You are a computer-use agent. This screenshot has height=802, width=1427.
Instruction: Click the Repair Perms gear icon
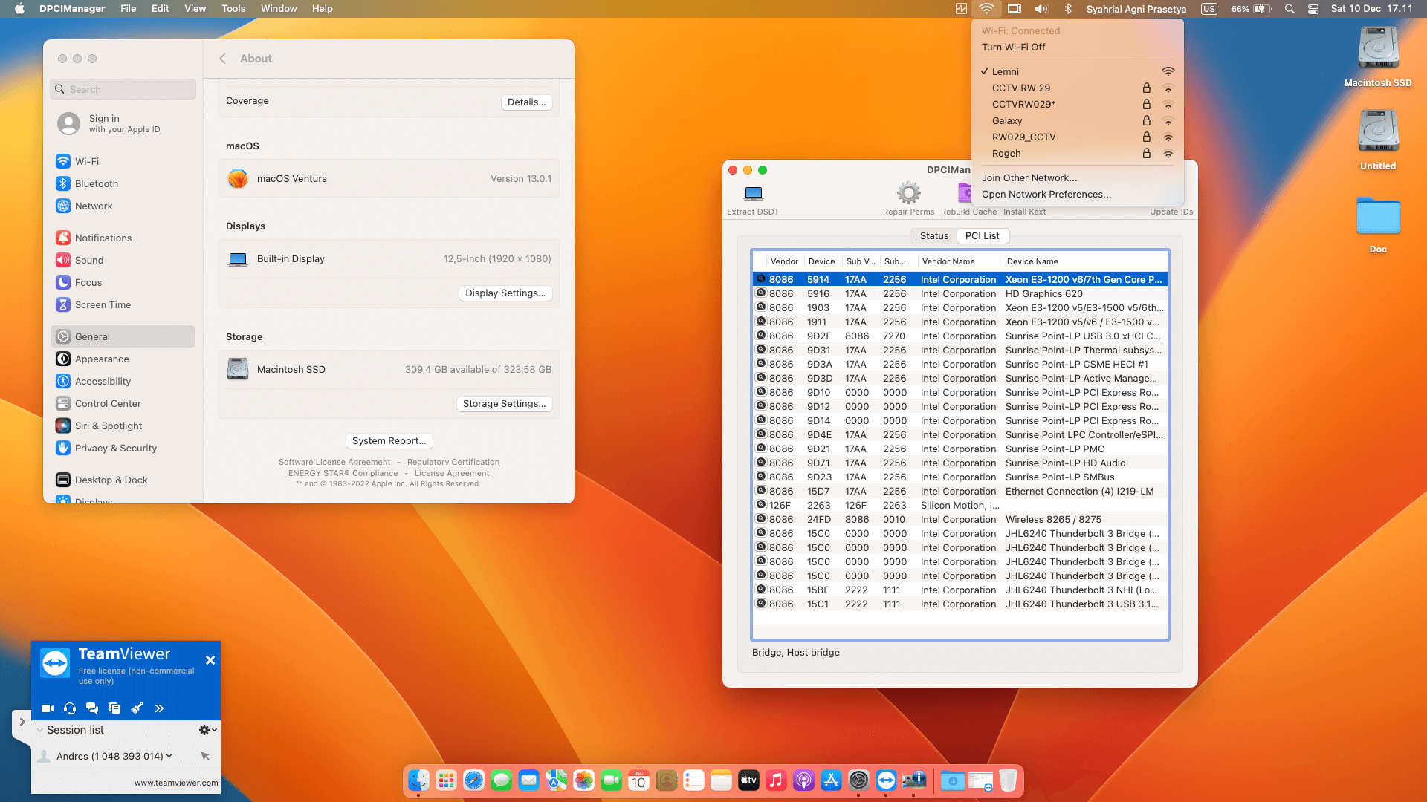click(908, 194)
